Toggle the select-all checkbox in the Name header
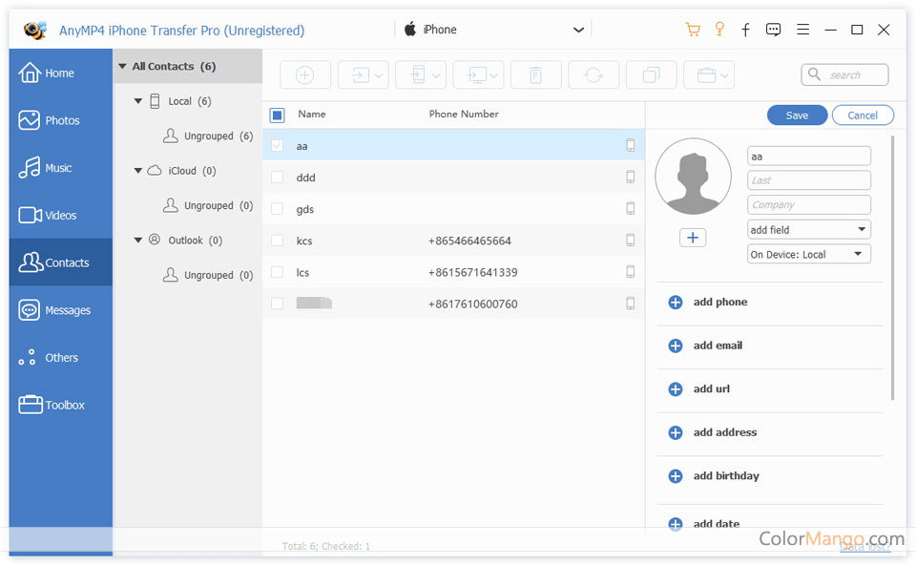Viewport: 916px width, 566px height. tap(277, 114)
